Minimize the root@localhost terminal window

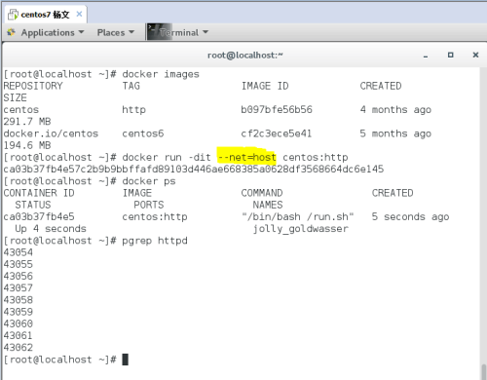tap(426, 56)
